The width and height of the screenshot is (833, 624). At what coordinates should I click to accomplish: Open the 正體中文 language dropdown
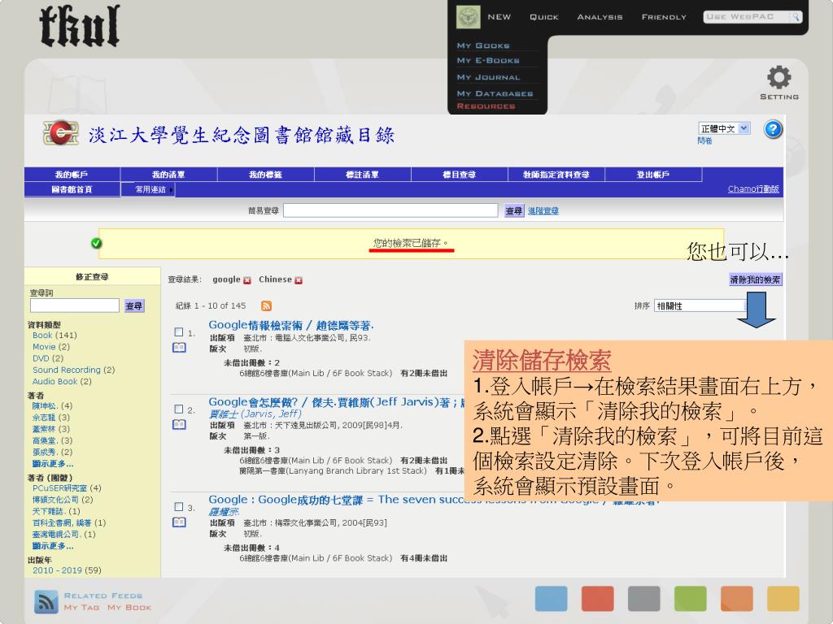coord(724,128)
